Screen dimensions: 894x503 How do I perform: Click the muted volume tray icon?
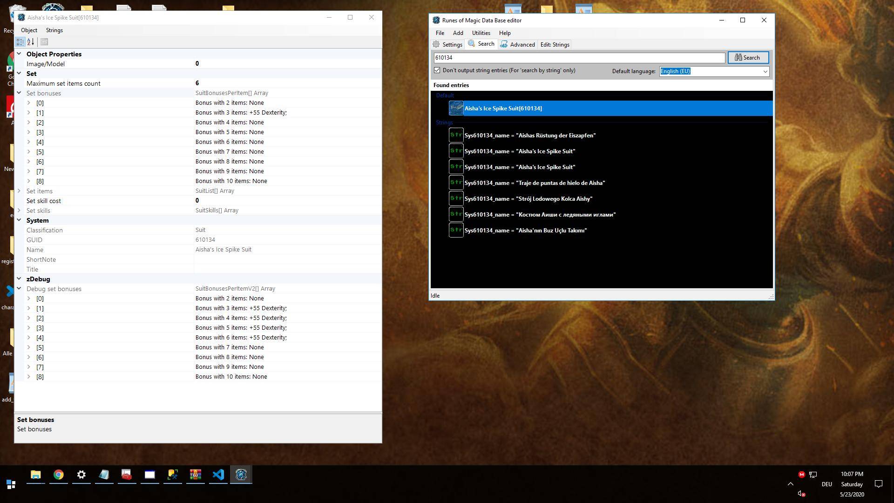point(801,494)
